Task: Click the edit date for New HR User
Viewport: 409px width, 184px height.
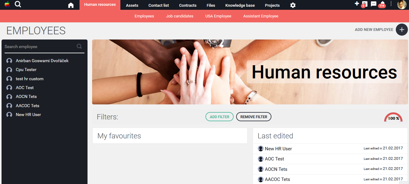Action: pos(383,148)
